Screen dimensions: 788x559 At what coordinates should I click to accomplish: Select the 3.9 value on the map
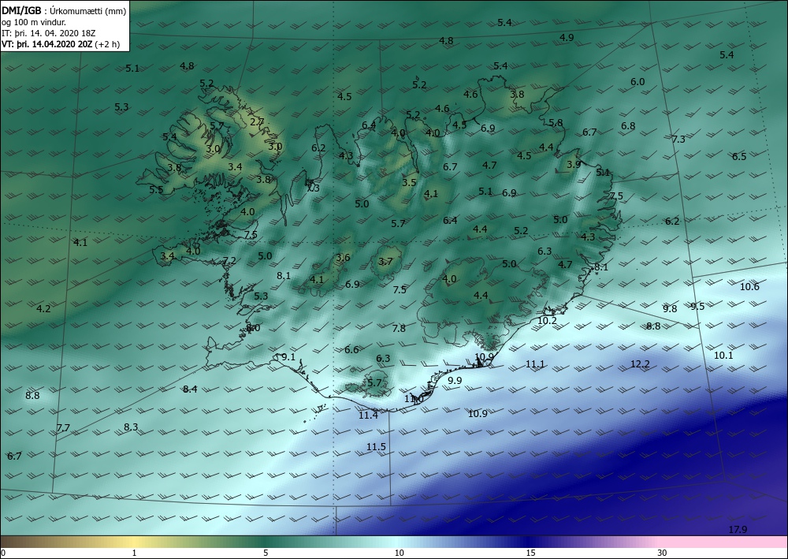[574, 165]
